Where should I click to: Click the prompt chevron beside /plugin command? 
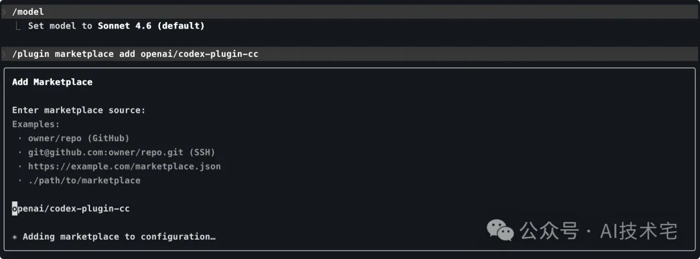[4, 54]
